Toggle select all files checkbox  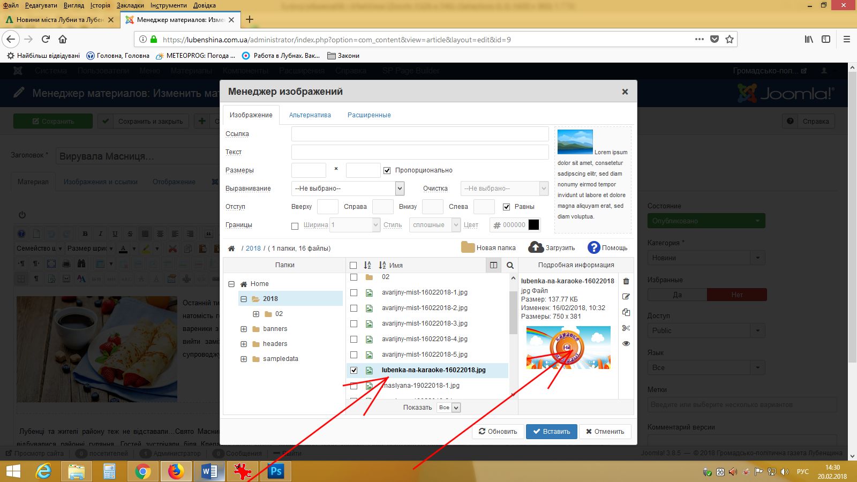click(353, 265)
